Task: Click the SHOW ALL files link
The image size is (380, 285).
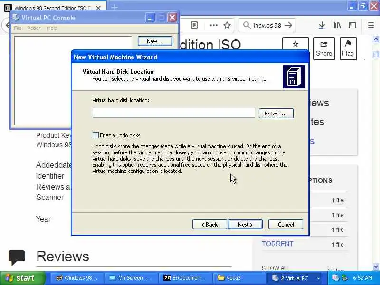Action: 276,268
